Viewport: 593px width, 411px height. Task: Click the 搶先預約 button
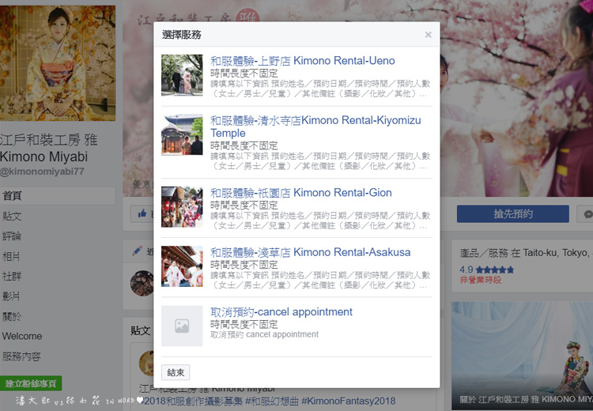(x=513, y=214)
